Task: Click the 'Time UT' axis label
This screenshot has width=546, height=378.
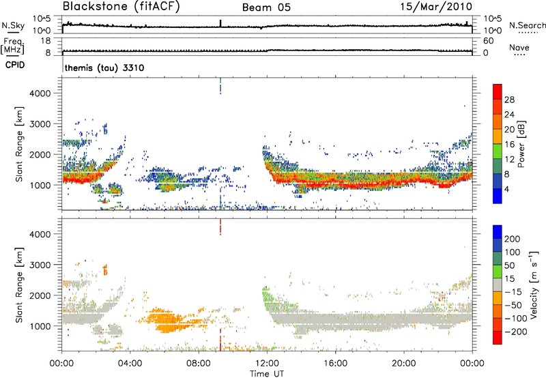Action: 267,373
